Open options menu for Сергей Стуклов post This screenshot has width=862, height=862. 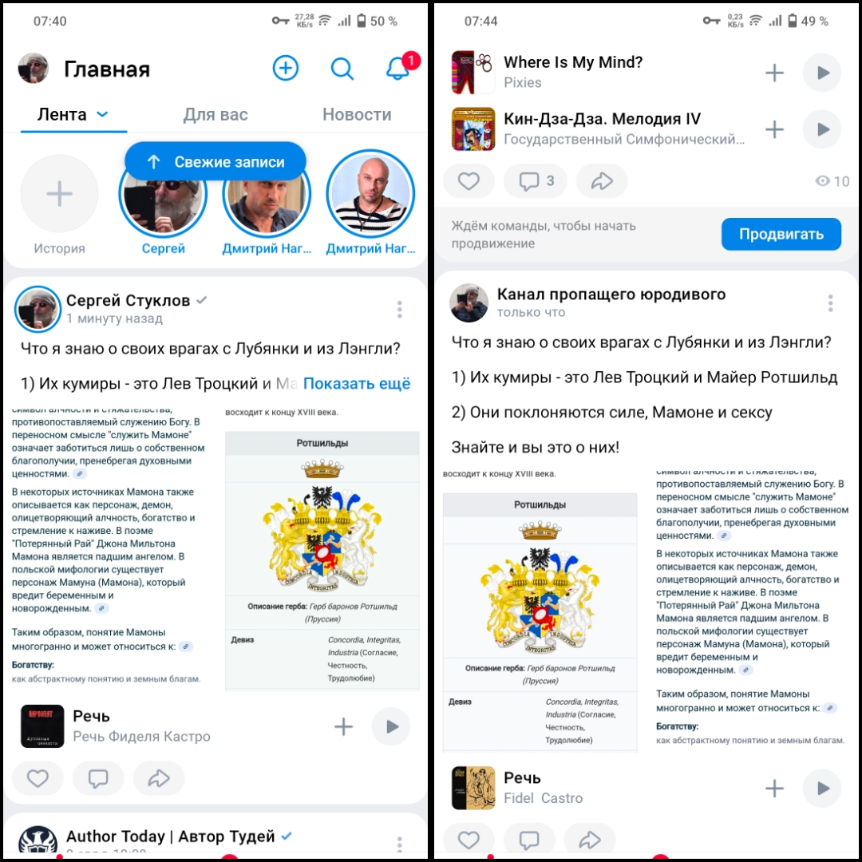click(x=400, y=310)
